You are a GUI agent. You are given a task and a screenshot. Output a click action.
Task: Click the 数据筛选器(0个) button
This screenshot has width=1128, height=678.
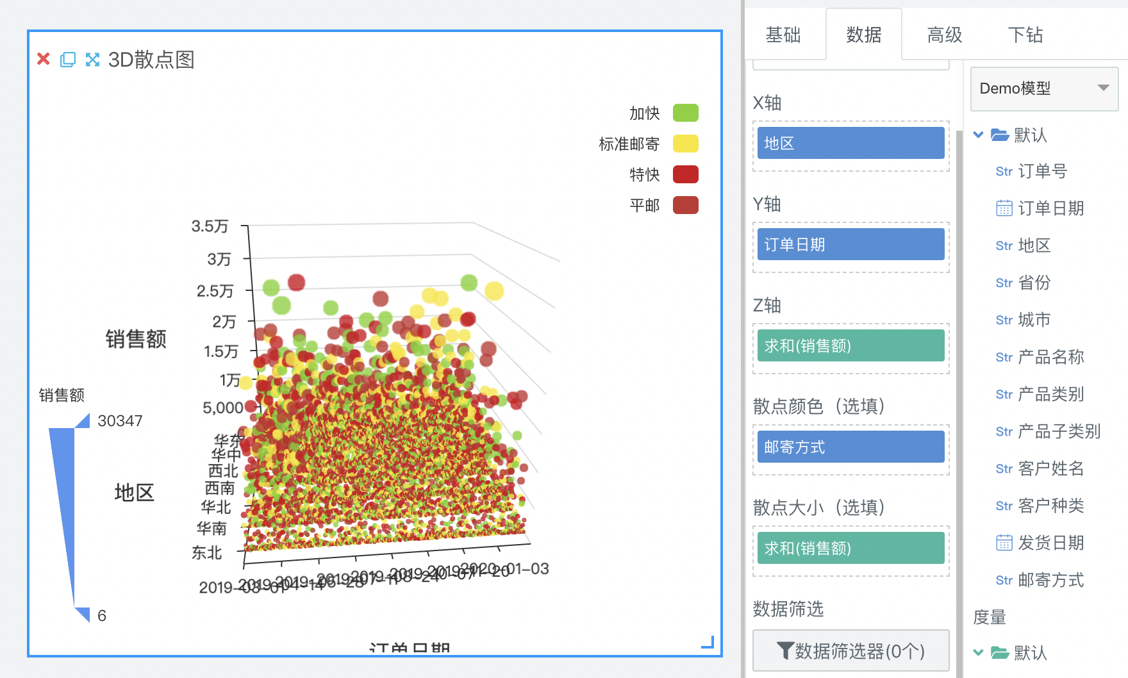click(850, 649)
